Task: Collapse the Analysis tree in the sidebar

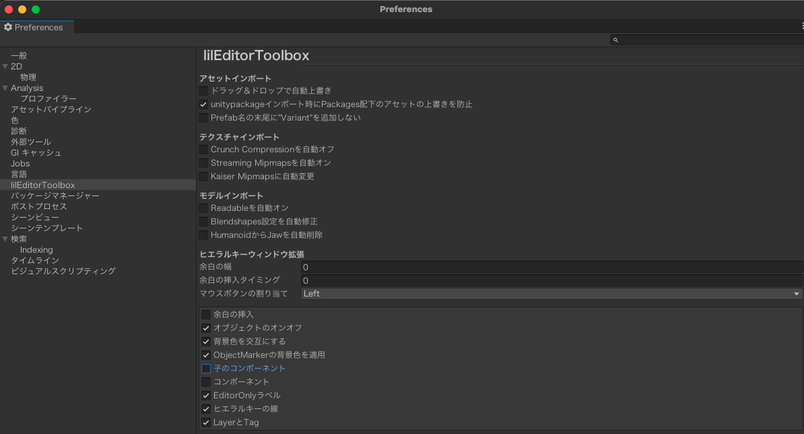Action: (6, 88)
